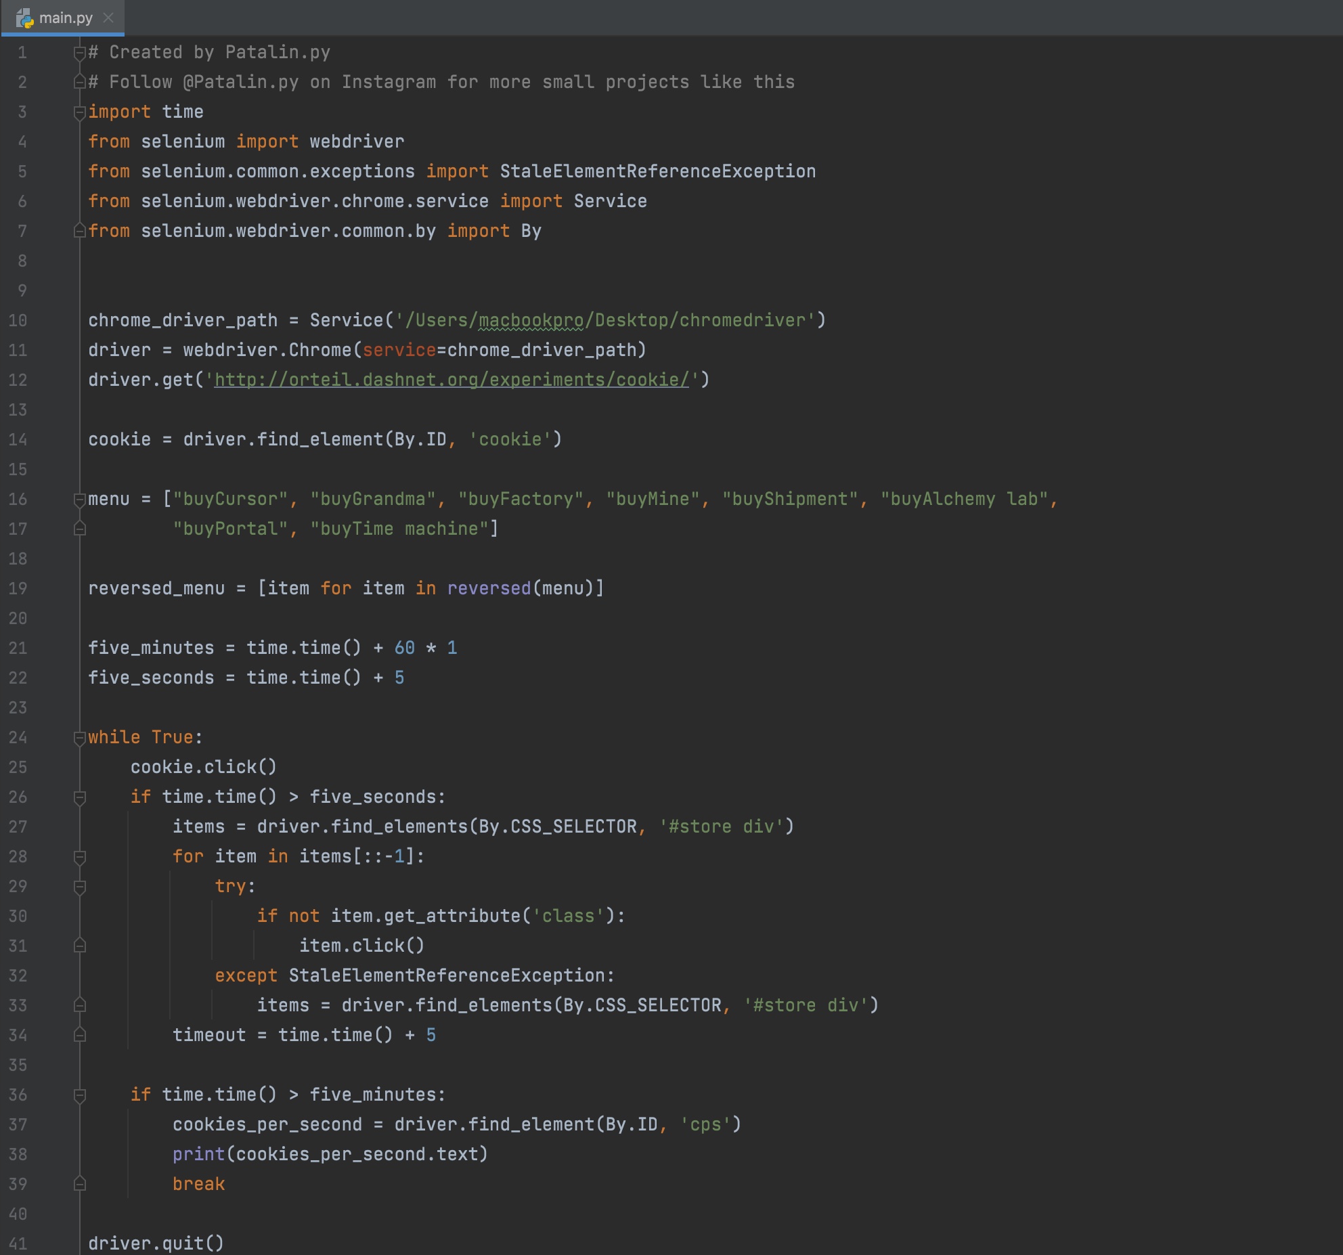Collapse the for loop fold marker on line 28
The width and height of the screenshot is (1343, 1255).
[81, 856]
